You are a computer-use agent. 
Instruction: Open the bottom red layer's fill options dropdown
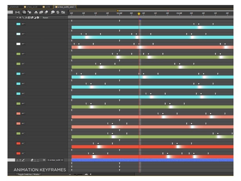[x=23, y=153]
